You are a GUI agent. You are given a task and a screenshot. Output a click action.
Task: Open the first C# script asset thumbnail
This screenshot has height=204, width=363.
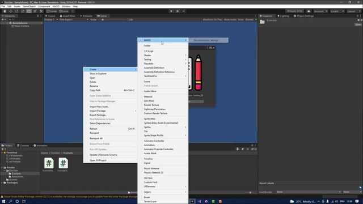click(49, 163)
